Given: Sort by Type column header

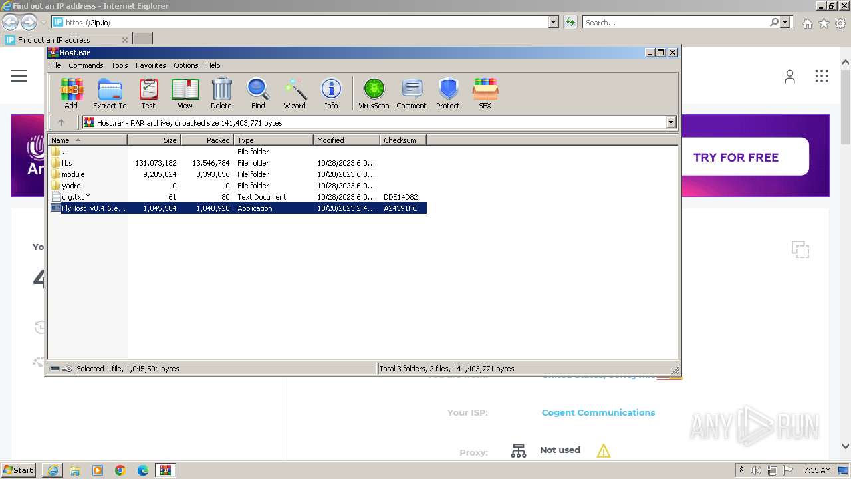Looking at the screenshot, I should [273, 140].
